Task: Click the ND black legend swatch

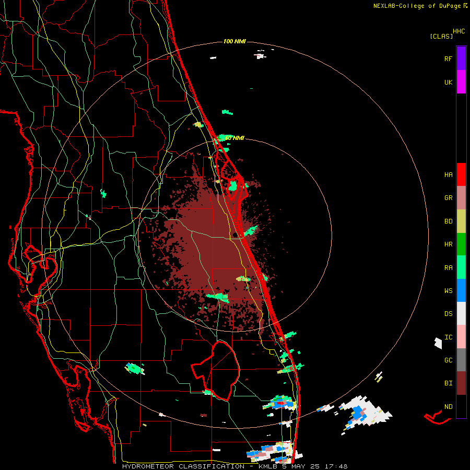Action: (x=461, y=406)
